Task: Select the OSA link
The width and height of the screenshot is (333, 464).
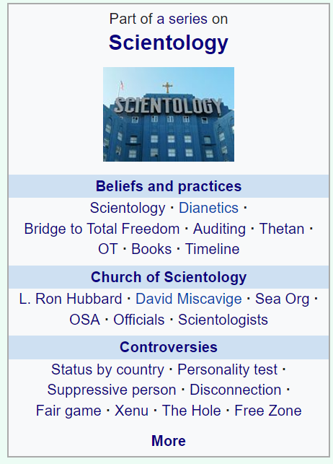Action: [x=84, y=320]
